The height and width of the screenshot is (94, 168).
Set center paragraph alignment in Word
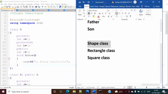[120, 13]
